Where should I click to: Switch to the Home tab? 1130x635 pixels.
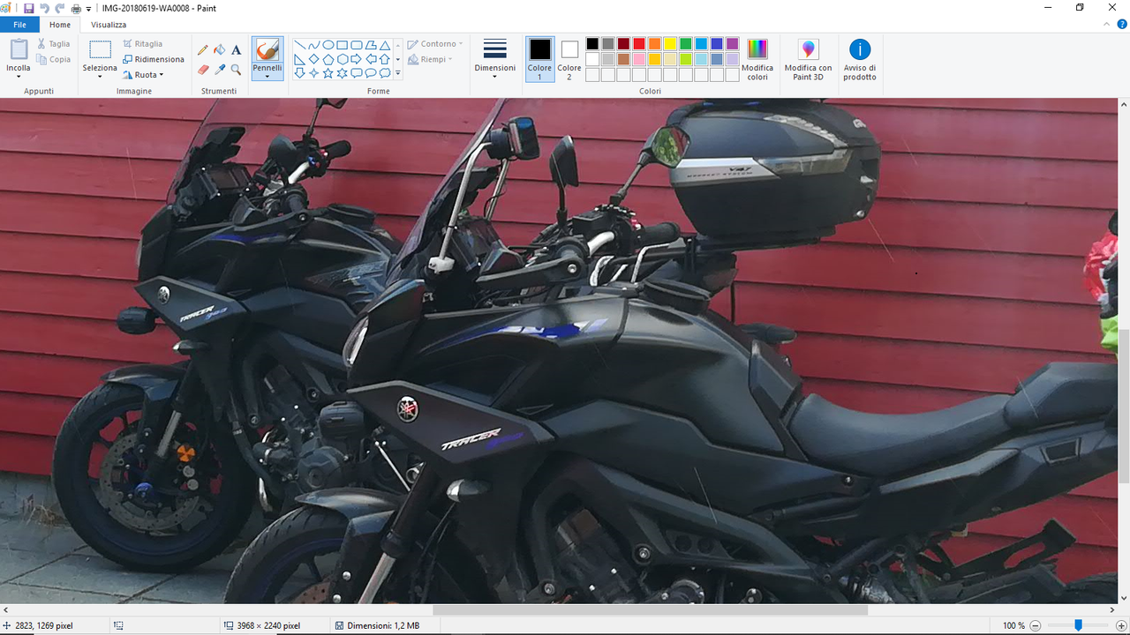(x=60, y=25)
